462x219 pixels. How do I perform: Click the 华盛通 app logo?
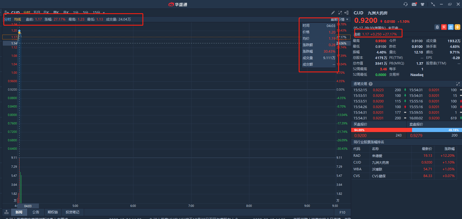(178, 4)
